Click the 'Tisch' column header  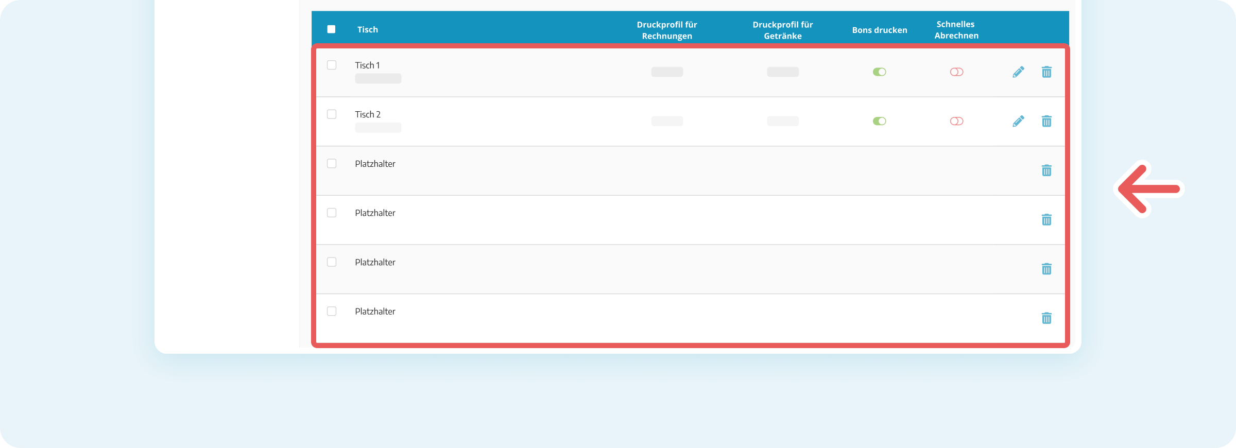point(368,29)
